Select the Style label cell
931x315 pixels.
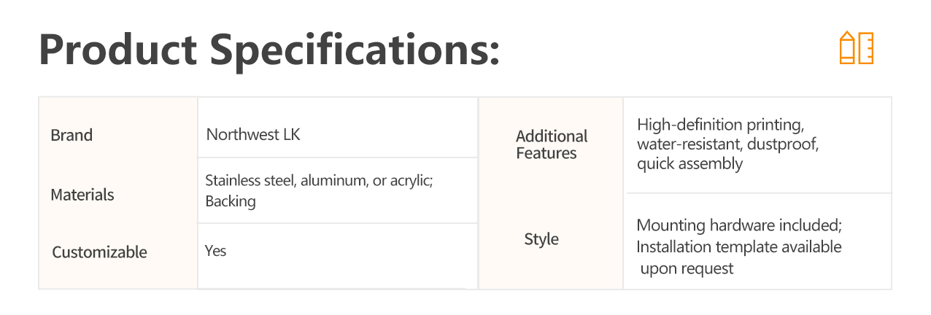click(x=541, y=239)
